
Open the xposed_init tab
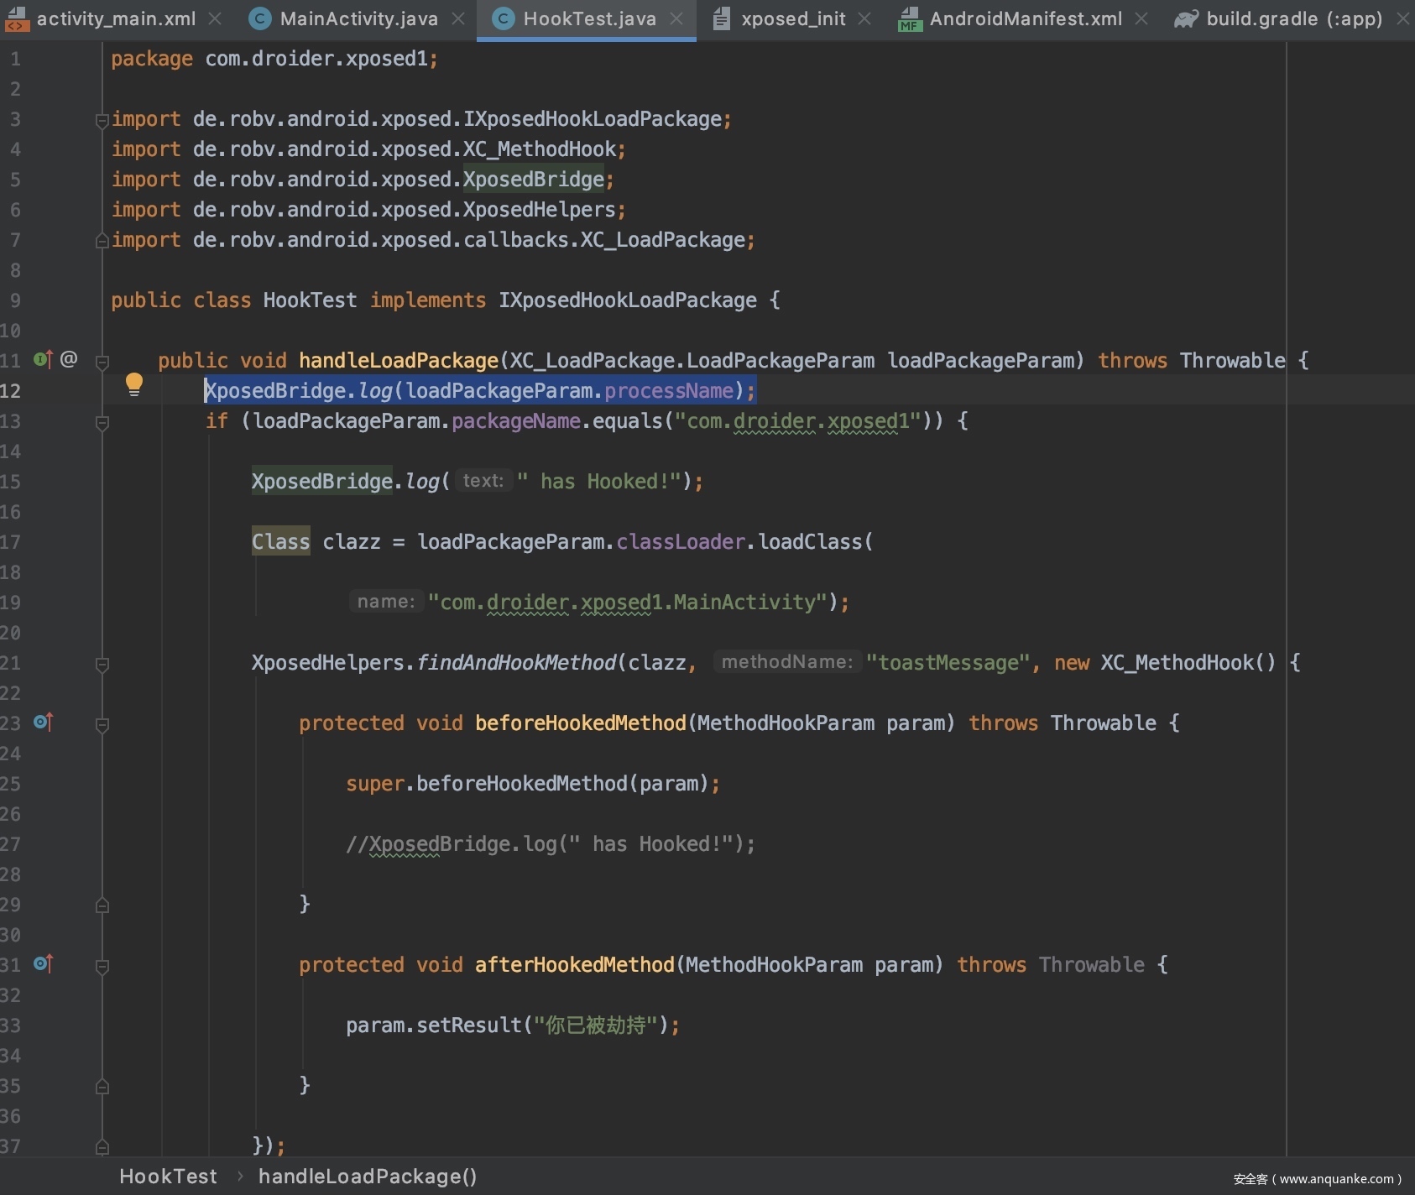point(792,18)
